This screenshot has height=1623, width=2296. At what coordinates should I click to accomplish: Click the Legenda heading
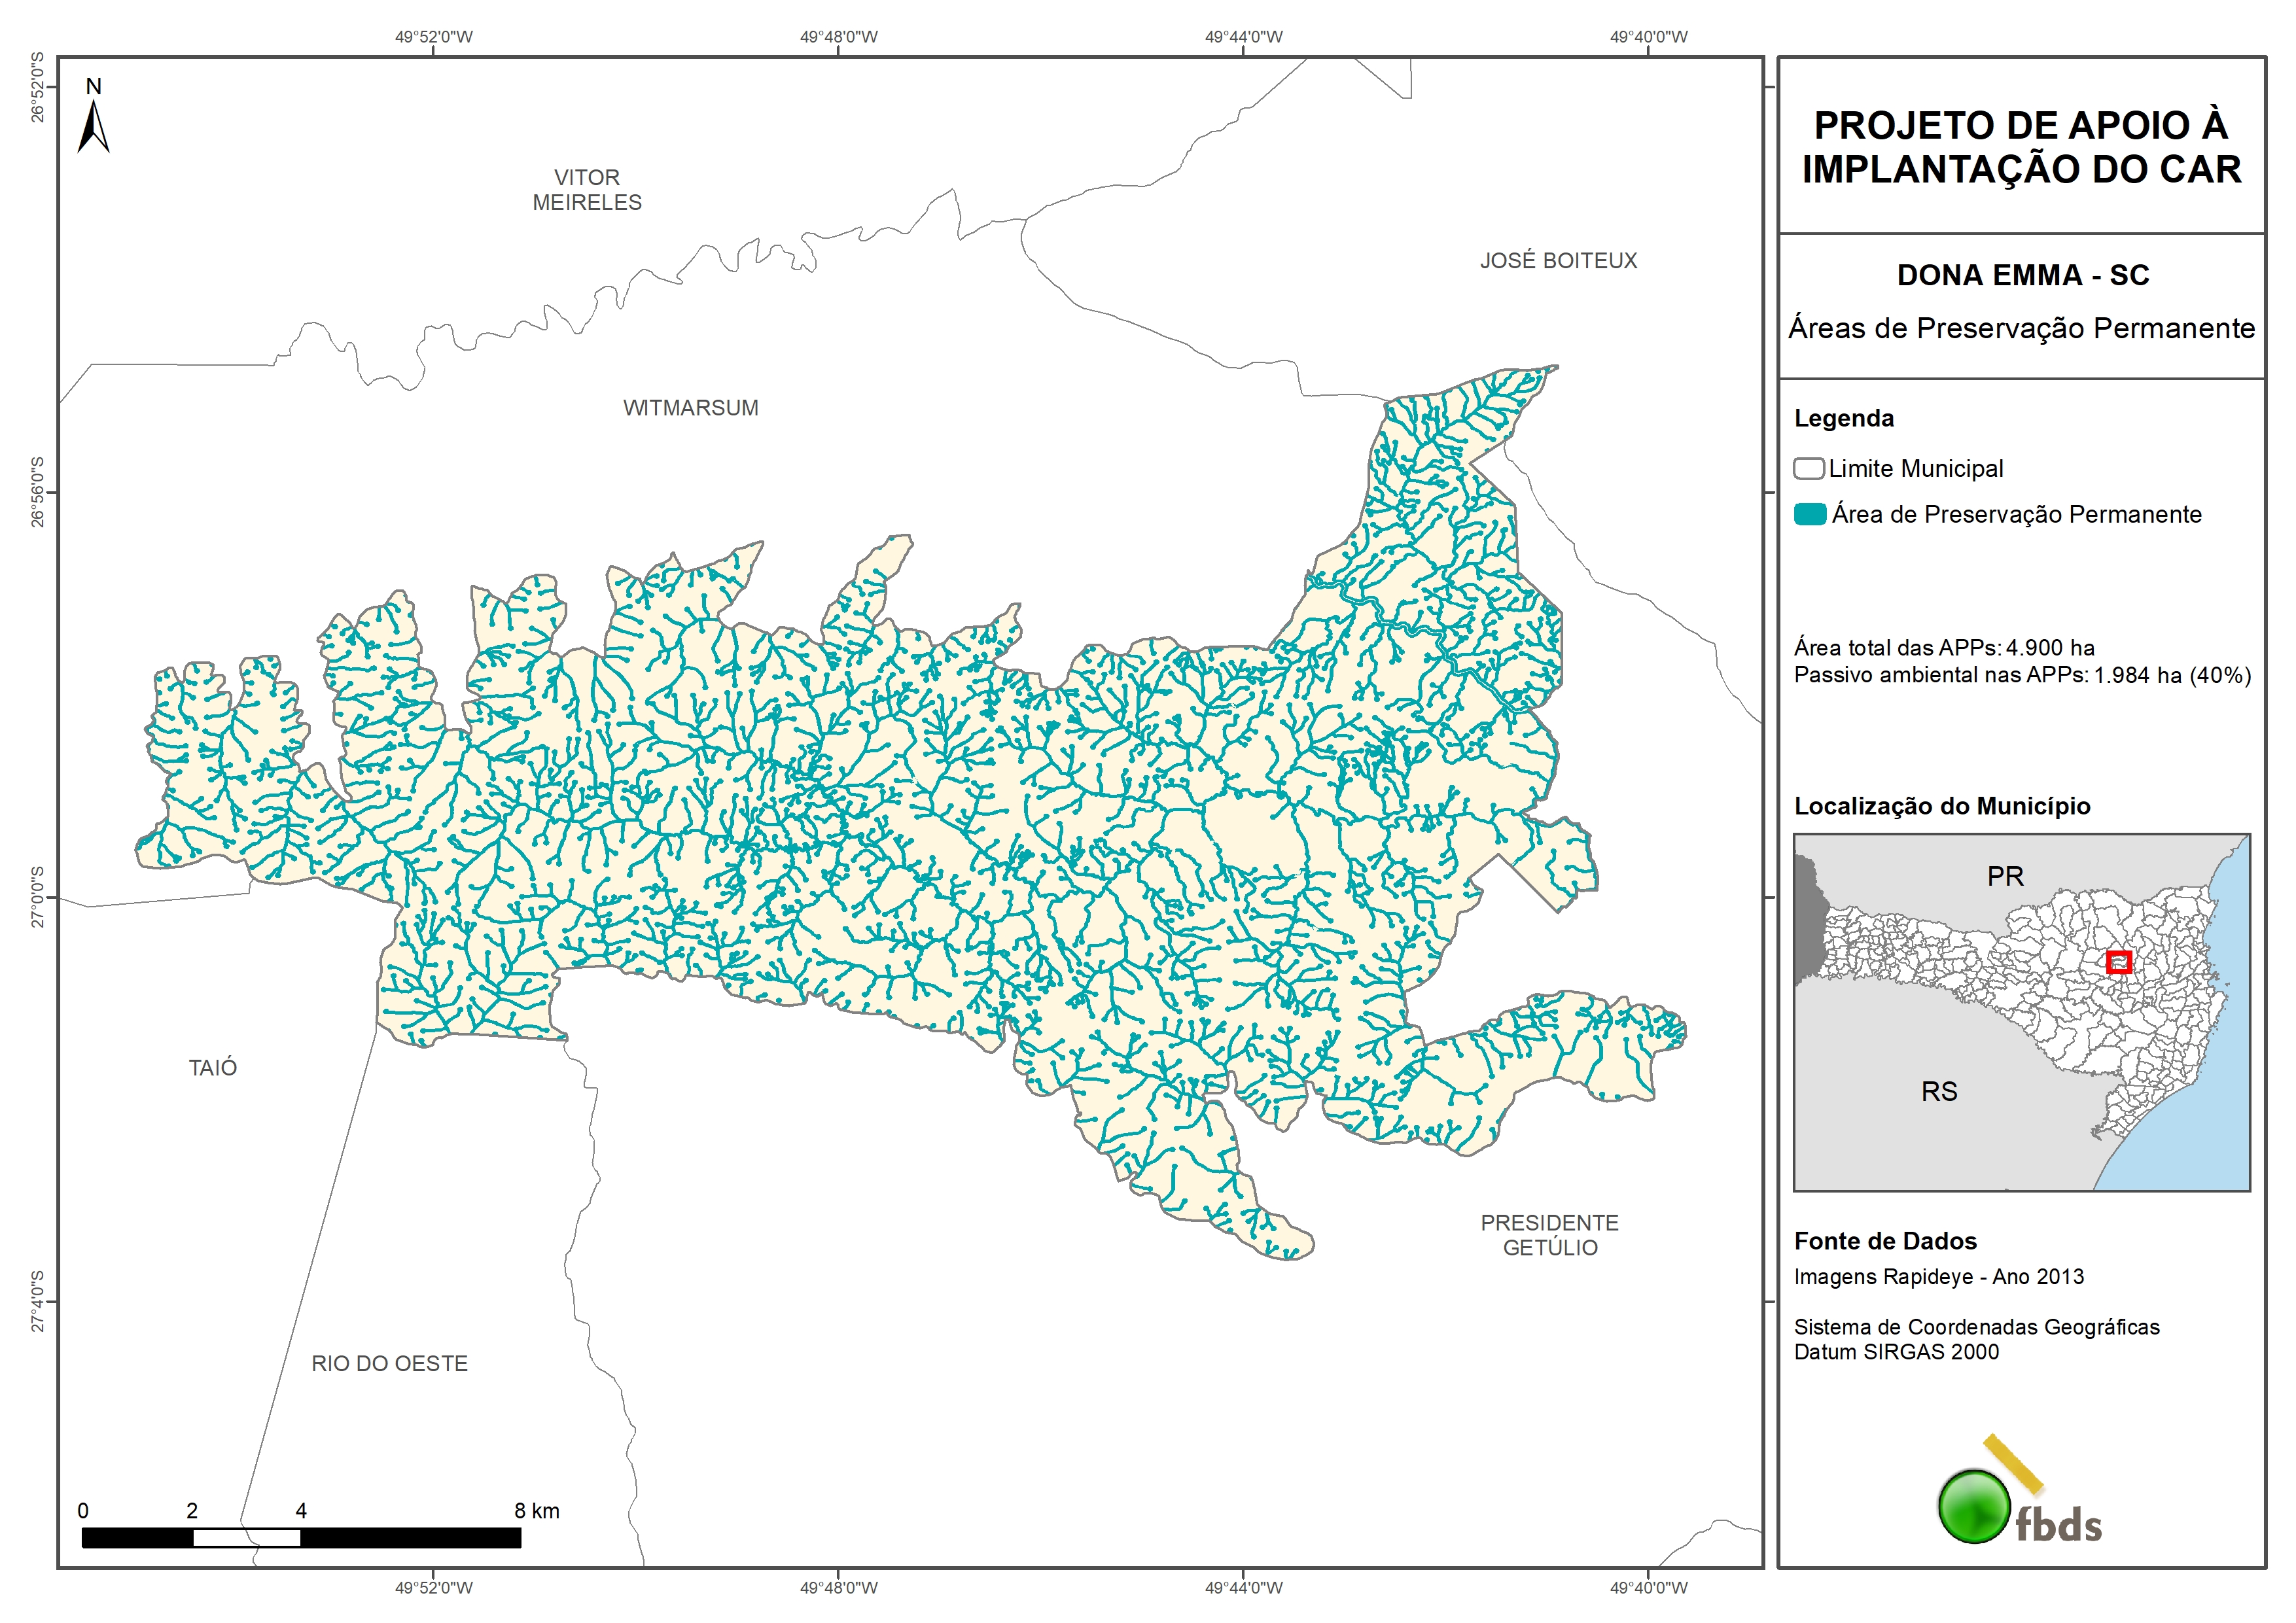(1843, 418)
